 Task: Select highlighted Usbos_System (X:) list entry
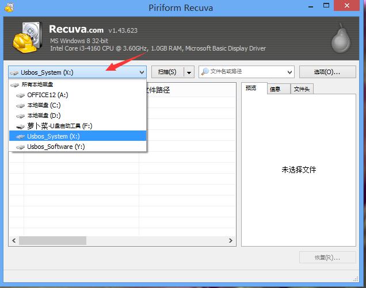tap(78, 136)
